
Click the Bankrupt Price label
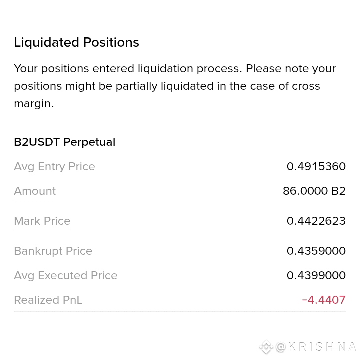(53, 251)
